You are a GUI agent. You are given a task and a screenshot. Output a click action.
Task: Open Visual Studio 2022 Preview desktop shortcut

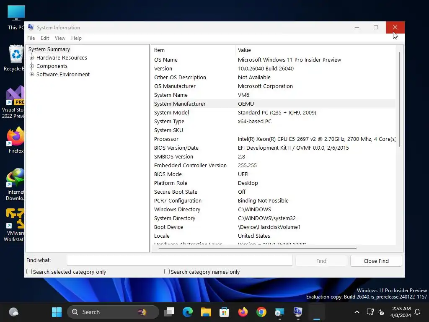(14, 102)
